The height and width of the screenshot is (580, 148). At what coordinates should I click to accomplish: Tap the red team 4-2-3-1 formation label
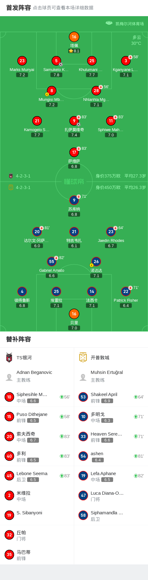coord(23,176)
